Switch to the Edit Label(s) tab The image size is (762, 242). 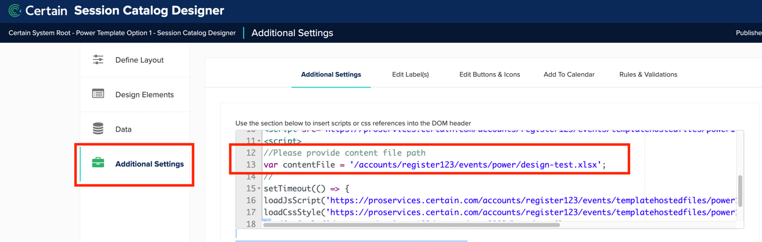pos(410,74)
